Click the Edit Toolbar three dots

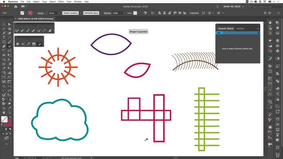7,144
